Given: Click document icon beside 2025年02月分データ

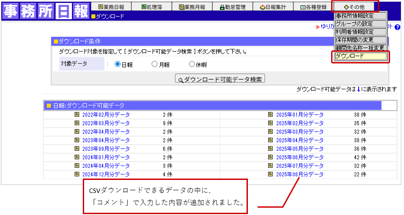Looking at the screenshot, I should click(x=270, y=123).
